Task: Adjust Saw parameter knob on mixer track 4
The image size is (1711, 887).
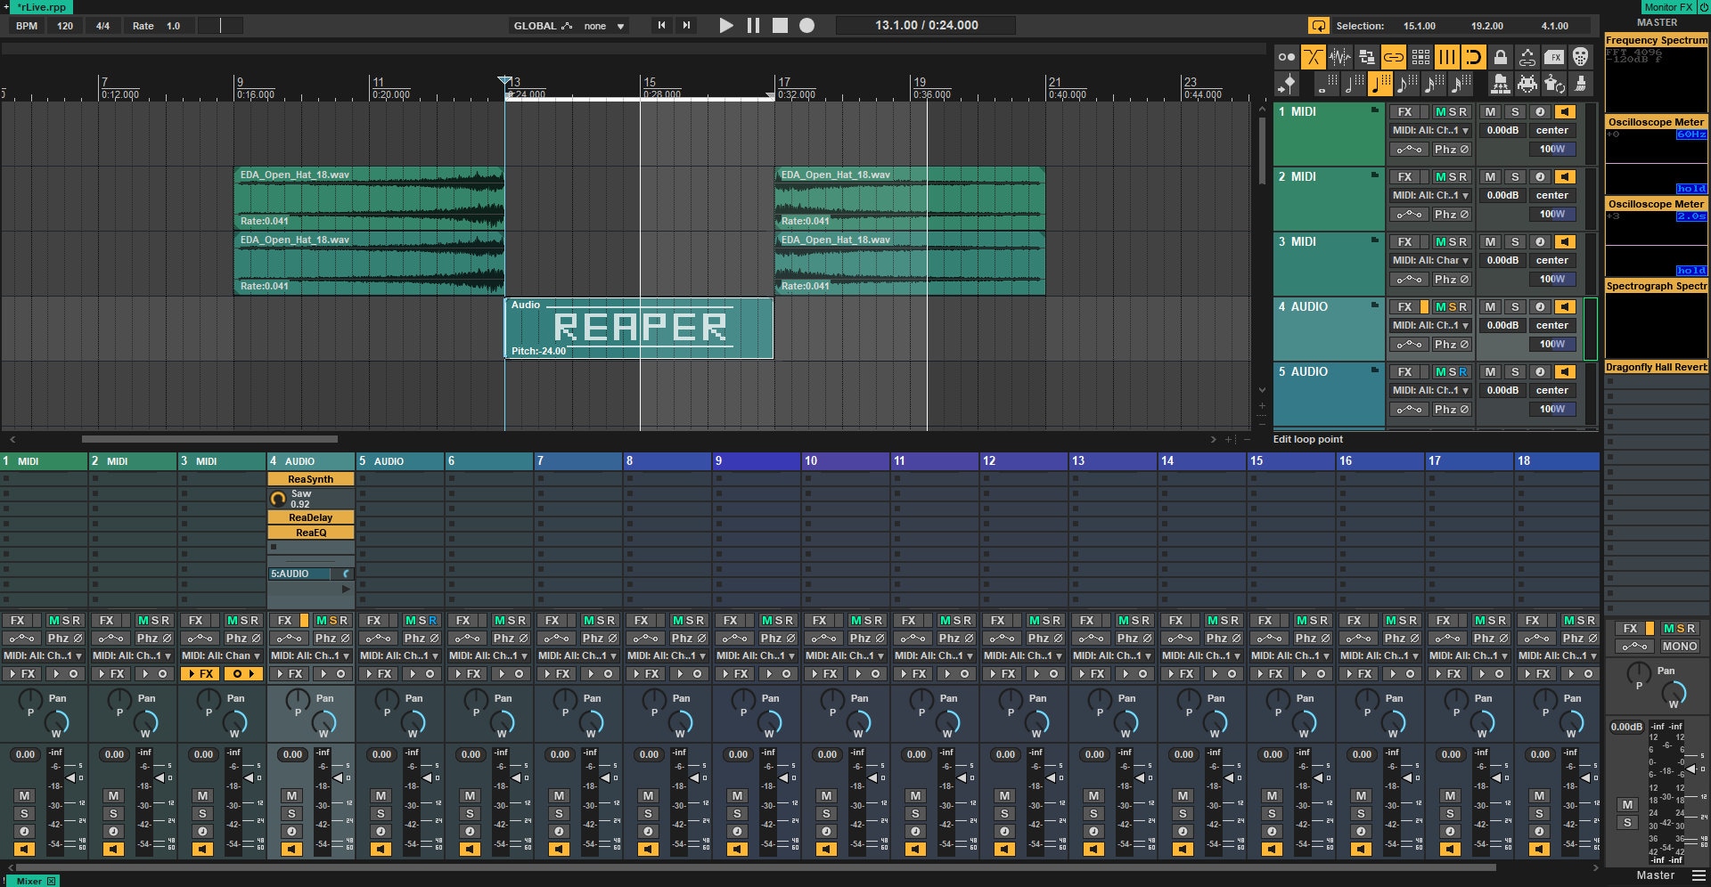Action: click(278, 499)
